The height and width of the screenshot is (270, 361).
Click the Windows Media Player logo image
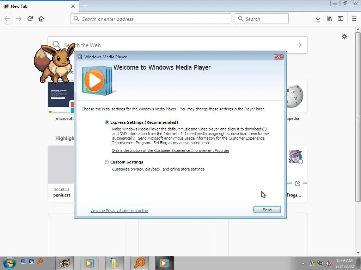click(97, 81)
